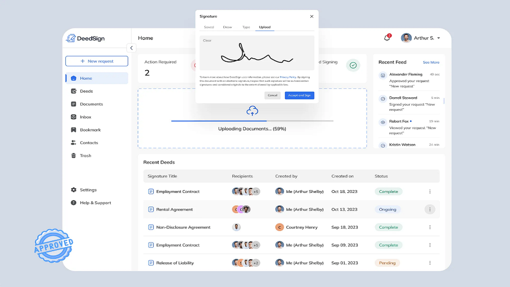This screenshot has width=510, height=287.
Task: Open the Rental Agreement row options menu
Action: [x=430, y=209]
